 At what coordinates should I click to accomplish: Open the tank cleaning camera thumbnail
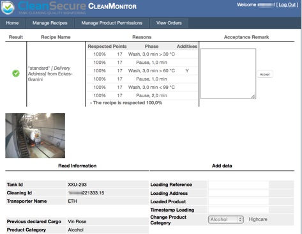(35, 136)
